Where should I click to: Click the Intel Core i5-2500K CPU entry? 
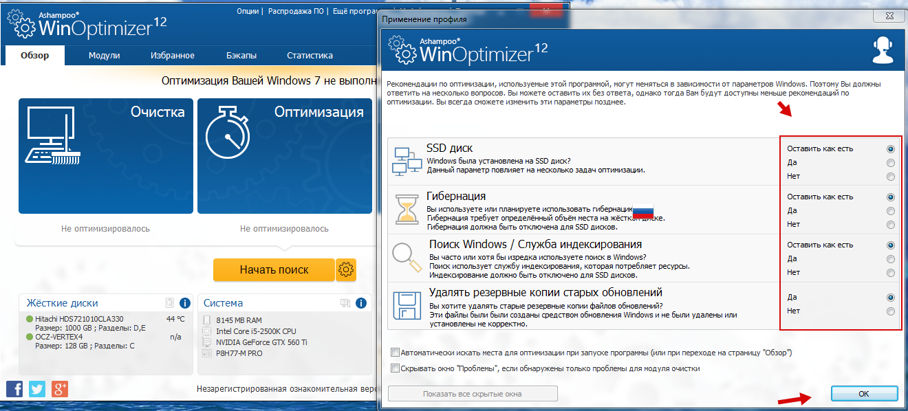[x=257, y=331]
